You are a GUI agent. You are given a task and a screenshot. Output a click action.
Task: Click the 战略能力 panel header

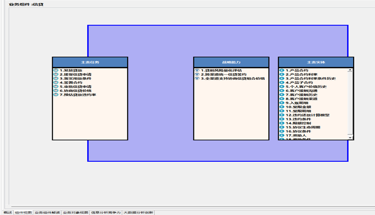tap(231, 62)
